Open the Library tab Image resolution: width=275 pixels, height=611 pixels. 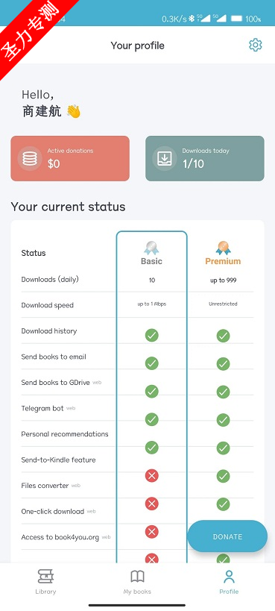pos(45,582)
